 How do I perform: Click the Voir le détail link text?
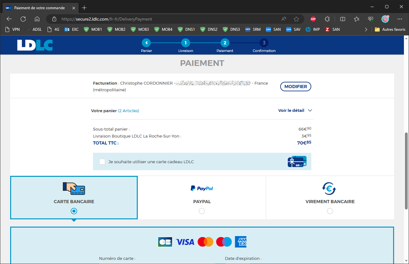point(291,111)
